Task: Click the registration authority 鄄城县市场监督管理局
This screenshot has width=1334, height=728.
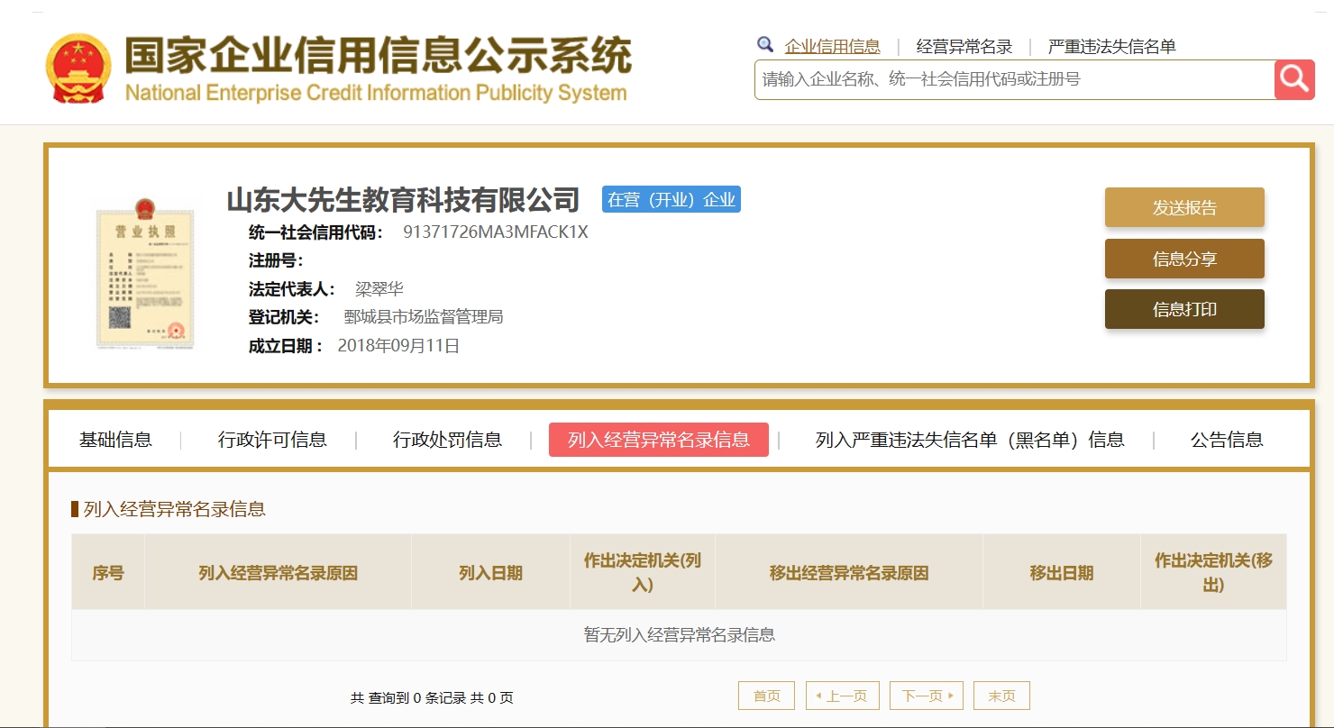Action: tap(424, 317)
